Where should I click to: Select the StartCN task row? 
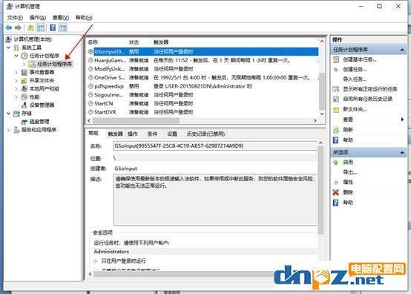[203, 103]
